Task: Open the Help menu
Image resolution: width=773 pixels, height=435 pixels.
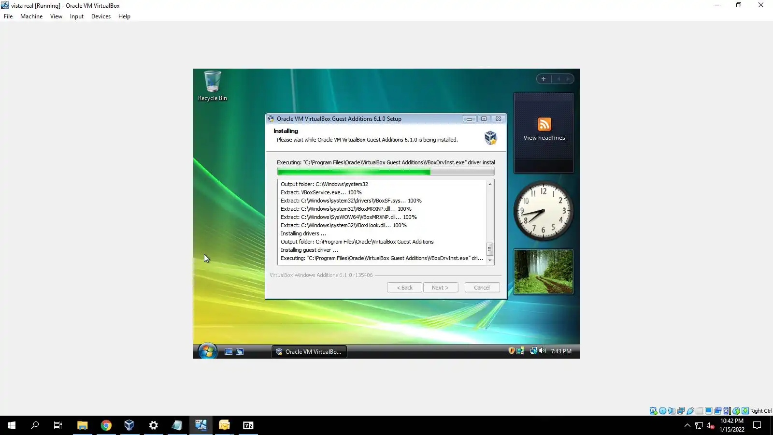Action: pyautogui.click(x=124, y=16)
